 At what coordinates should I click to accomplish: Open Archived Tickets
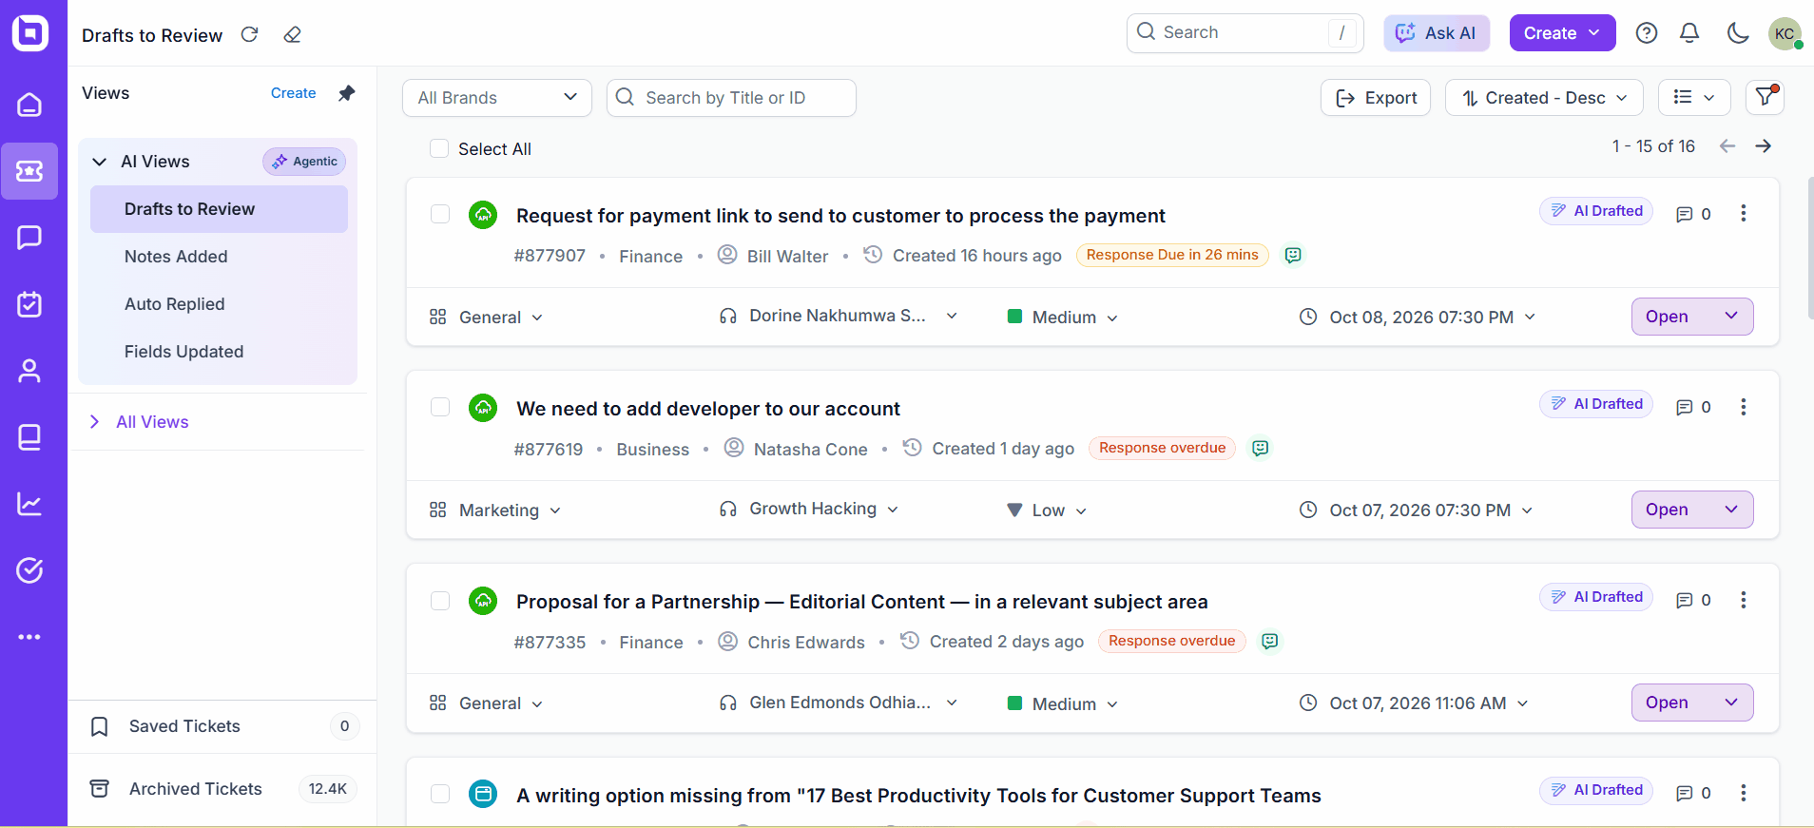pos(222,789)
